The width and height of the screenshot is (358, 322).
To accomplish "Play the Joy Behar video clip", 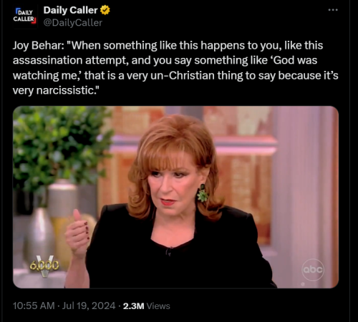I will coord(175,197).
